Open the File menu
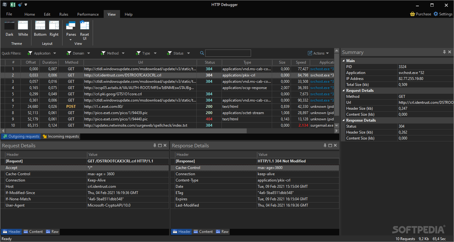The image size is (454, 242). click(9, 14)
